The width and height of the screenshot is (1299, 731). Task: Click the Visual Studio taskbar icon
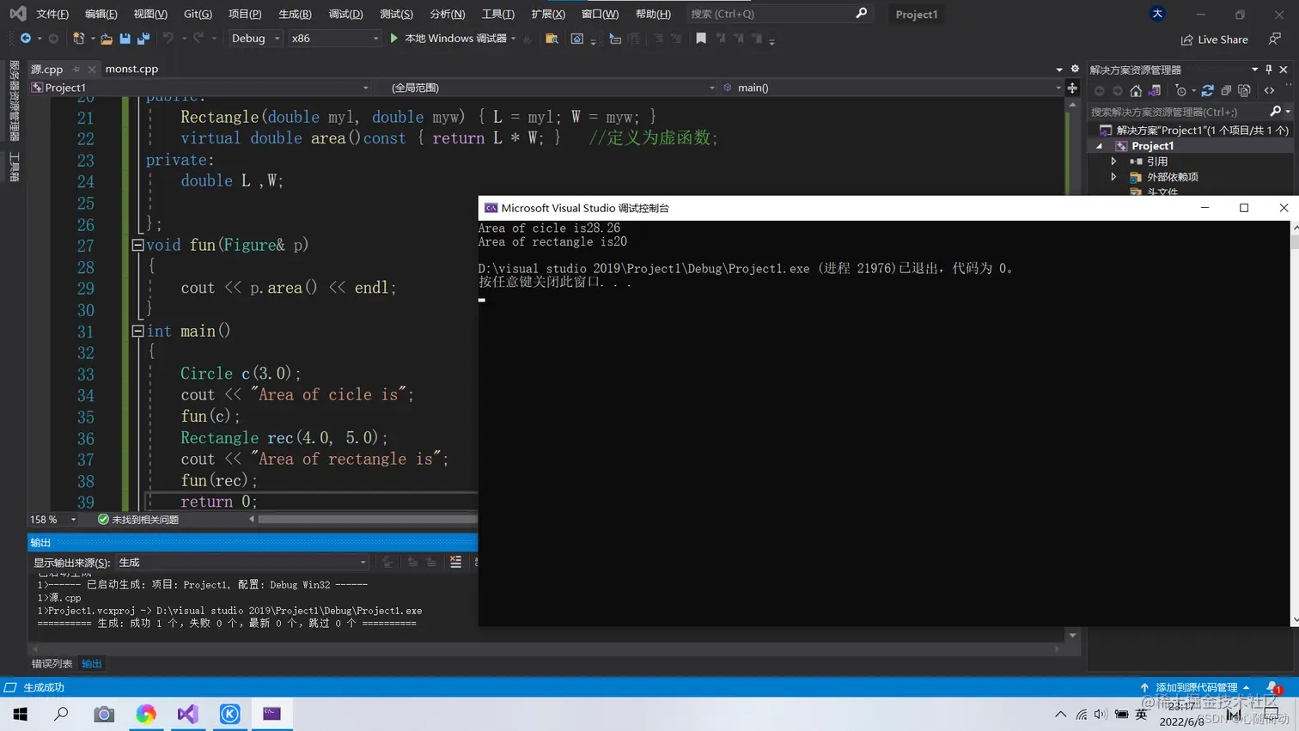[x=187, y=714]
